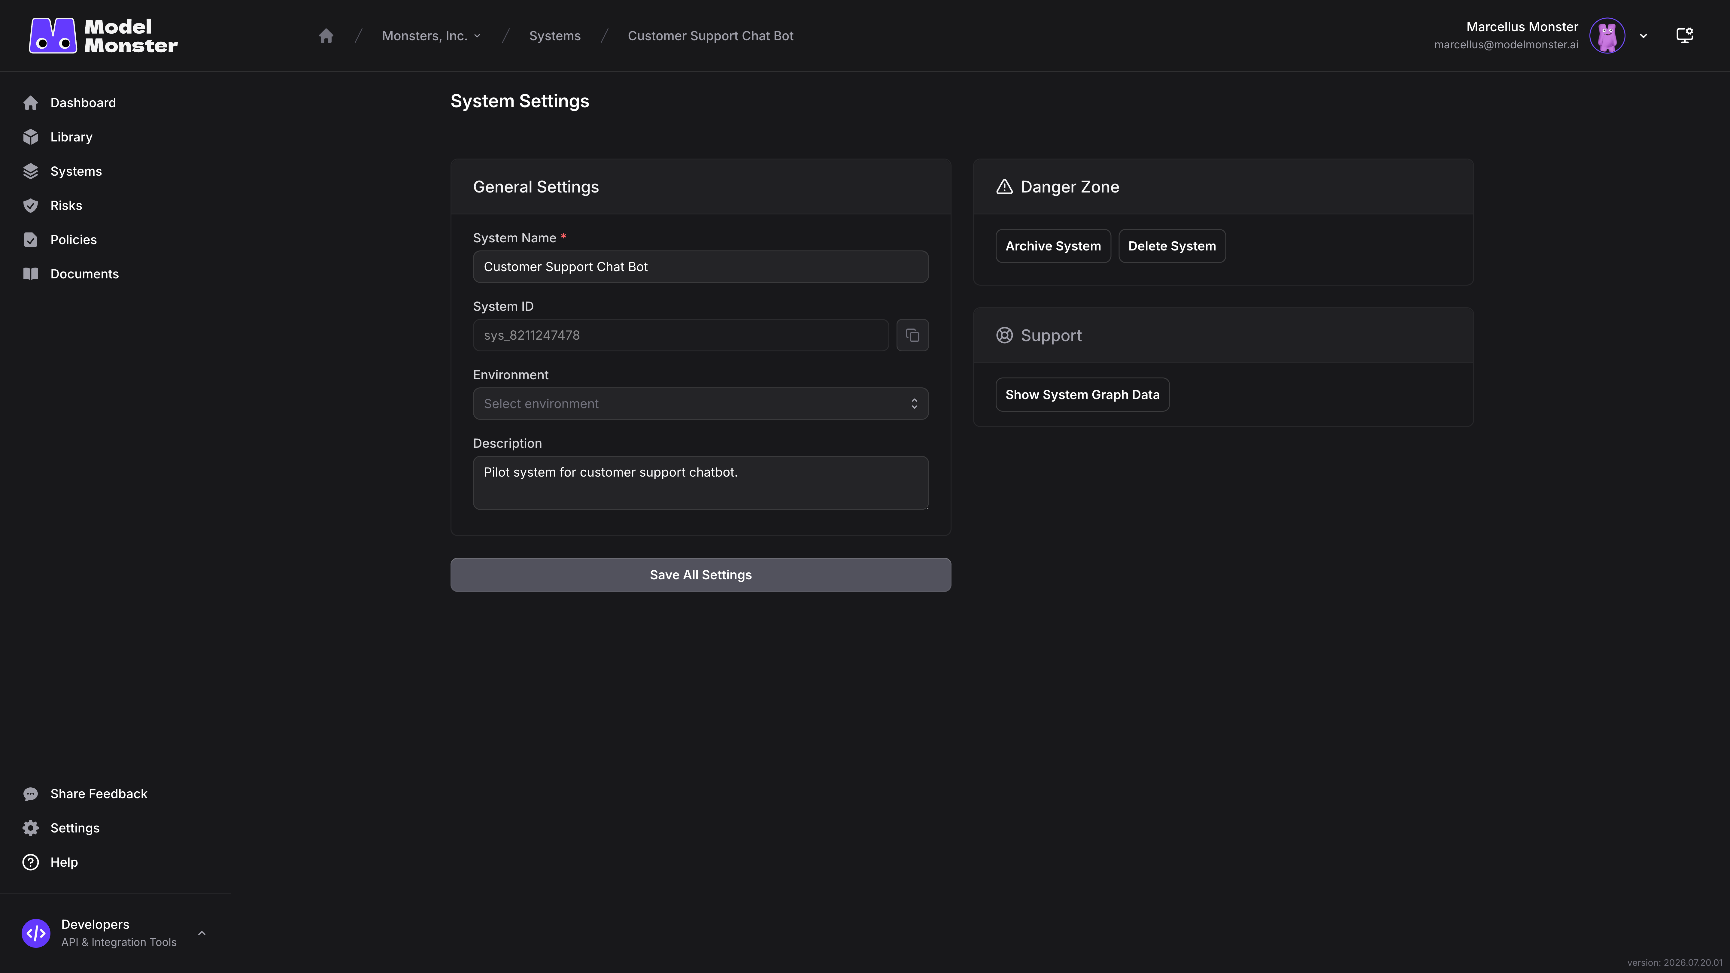The height and width of the screenshot is (973, 1730).
Task: Click the System ID field
Action: click(680, 335)
